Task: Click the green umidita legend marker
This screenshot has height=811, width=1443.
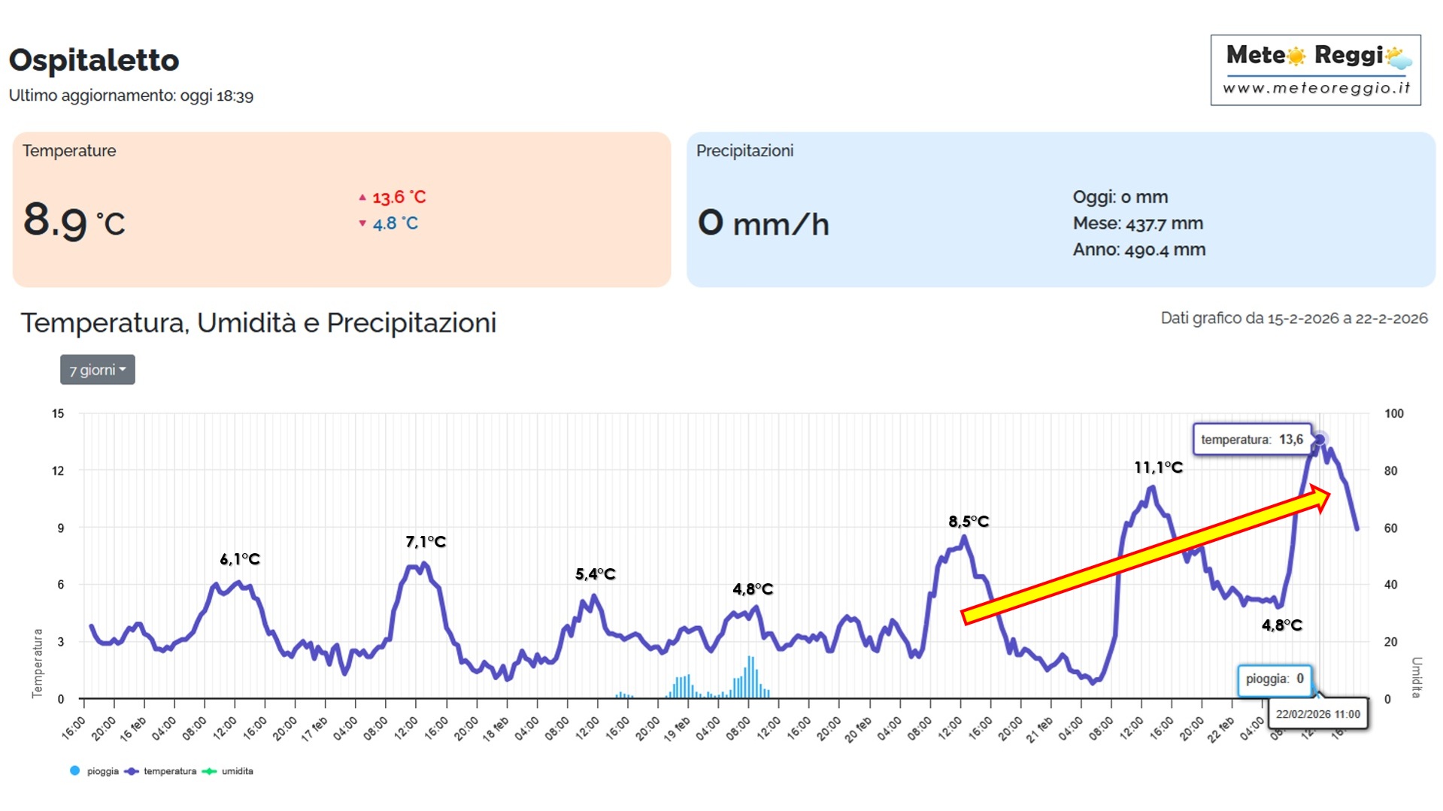Action: 209,771
